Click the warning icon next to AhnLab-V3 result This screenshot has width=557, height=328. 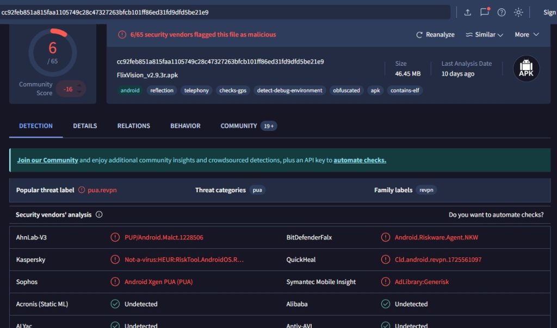click(x=115, y=237)
